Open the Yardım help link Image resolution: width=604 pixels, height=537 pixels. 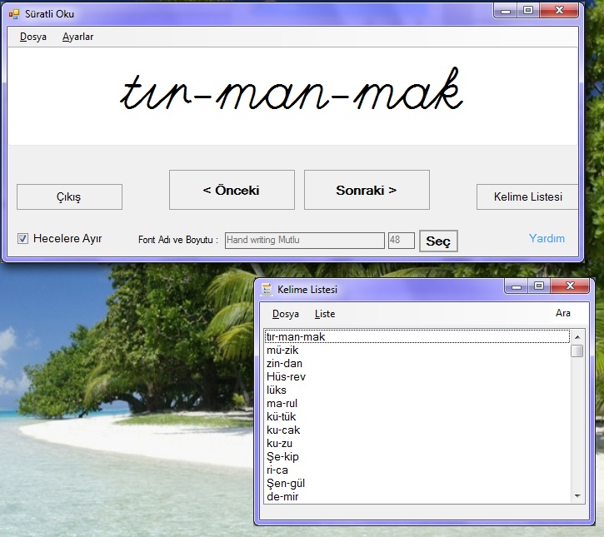point(547,238)
